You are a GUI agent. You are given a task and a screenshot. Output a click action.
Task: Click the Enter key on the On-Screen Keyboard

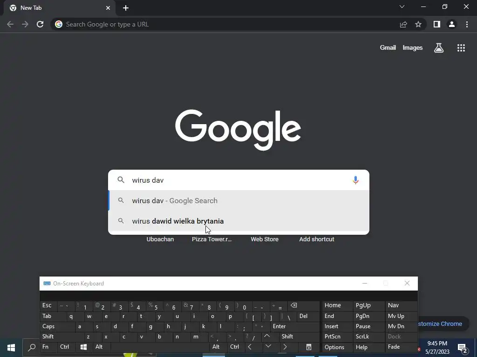(x=294, y=326)
